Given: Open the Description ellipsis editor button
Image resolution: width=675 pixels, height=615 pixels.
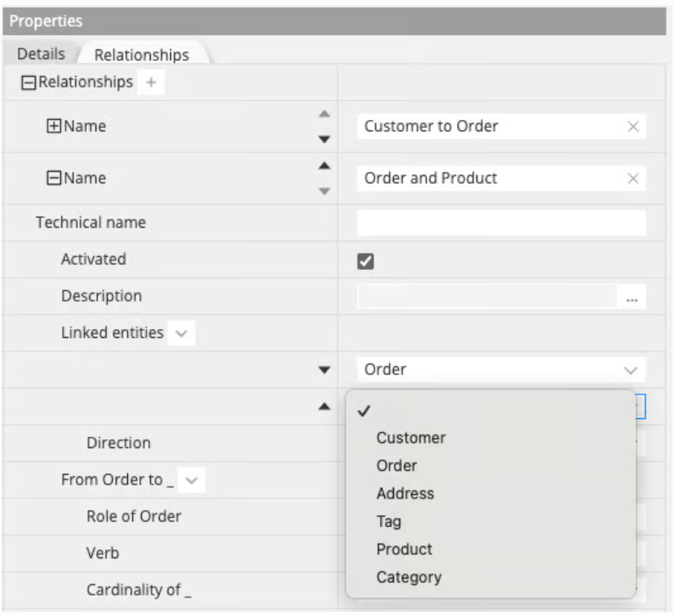Looking at the screenshot, I should tap(631, 297).
